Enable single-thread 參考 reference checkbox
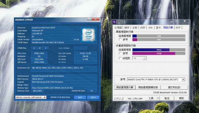Screen dimensions: 199x113 point(120,40)
